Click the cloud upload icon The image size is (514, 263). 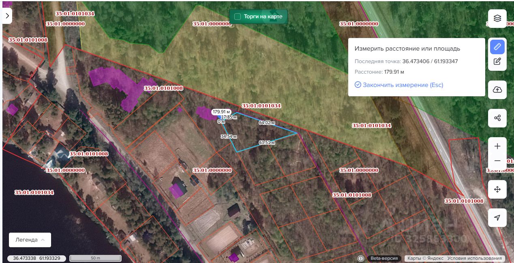click(x=497, y=90)
